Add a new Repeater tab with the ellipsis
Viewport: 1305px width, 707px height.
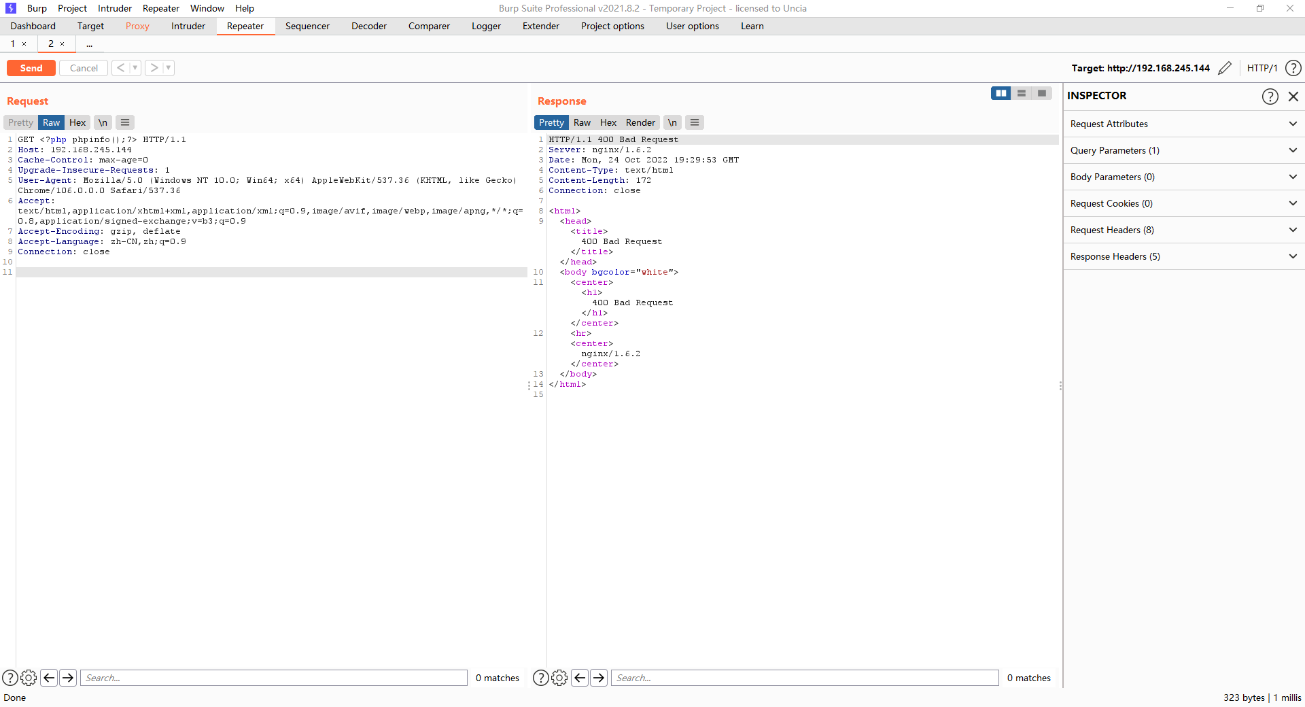[x=89, y=44]
